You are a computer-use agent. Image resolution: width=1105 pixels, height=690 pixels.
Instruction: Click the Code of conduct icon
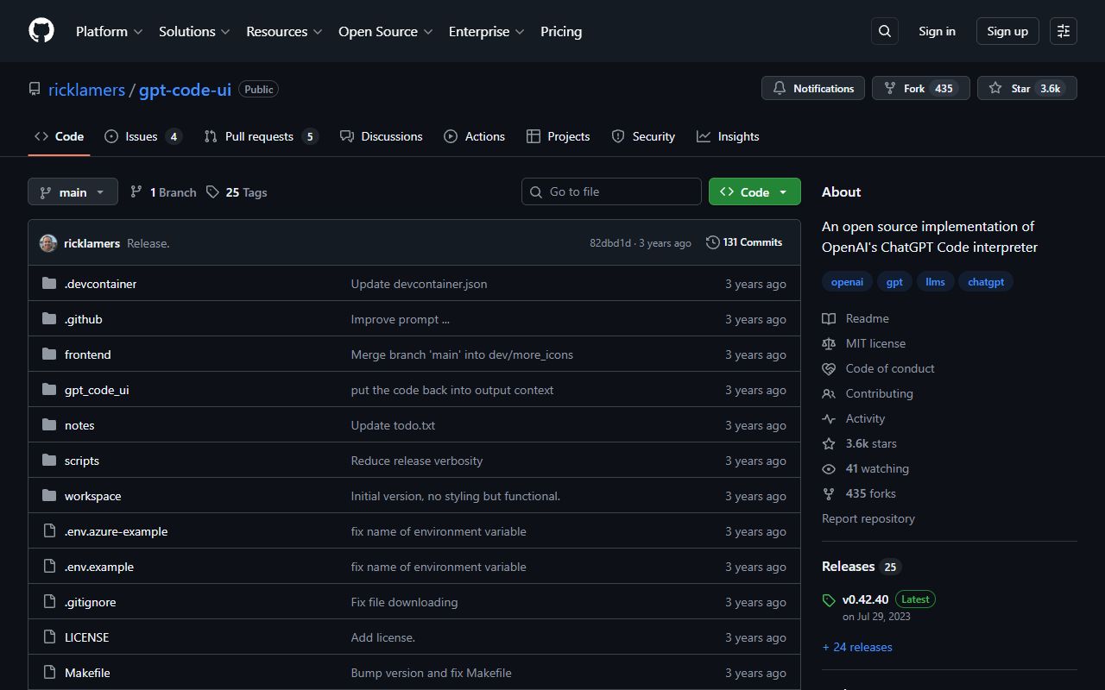coord(829,368)
